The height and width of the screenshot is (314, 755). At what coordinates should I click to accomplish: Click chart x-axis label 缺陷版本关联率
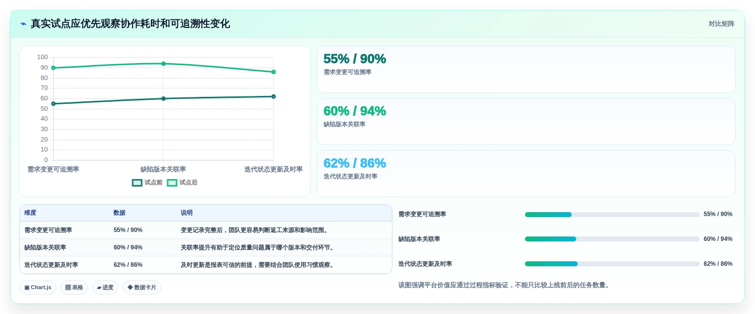(163, 169)
